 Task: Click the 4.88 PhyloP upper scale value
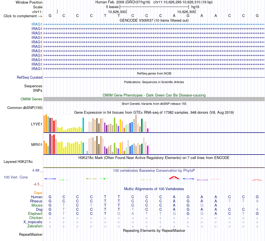36,170
